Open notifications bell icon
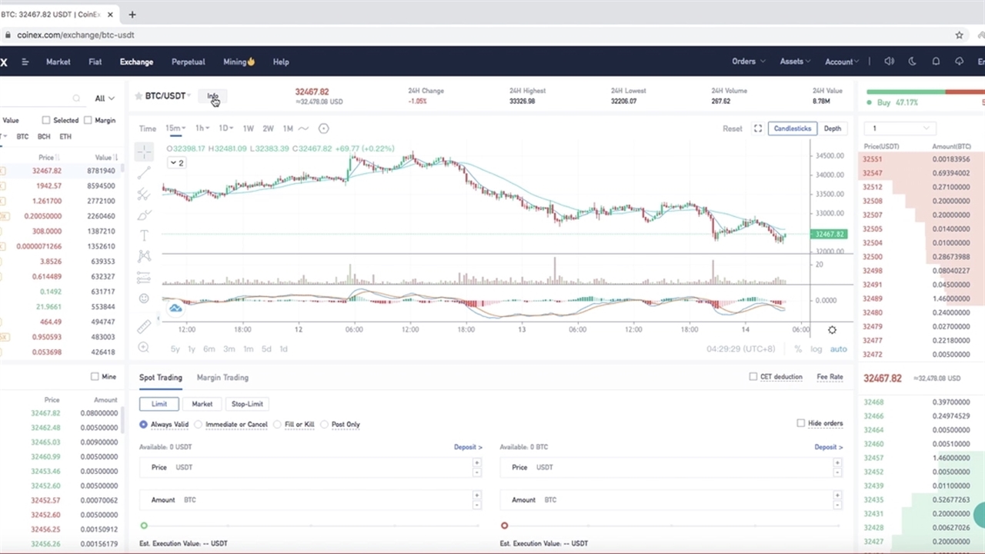Viewport: 985px width, 554px height. click(x=936, y=62)
